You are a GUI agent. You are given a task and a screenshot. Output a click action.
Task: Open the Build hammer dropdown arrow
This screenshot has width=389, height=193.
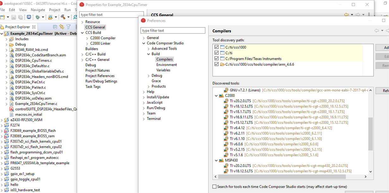click(68, 17)
